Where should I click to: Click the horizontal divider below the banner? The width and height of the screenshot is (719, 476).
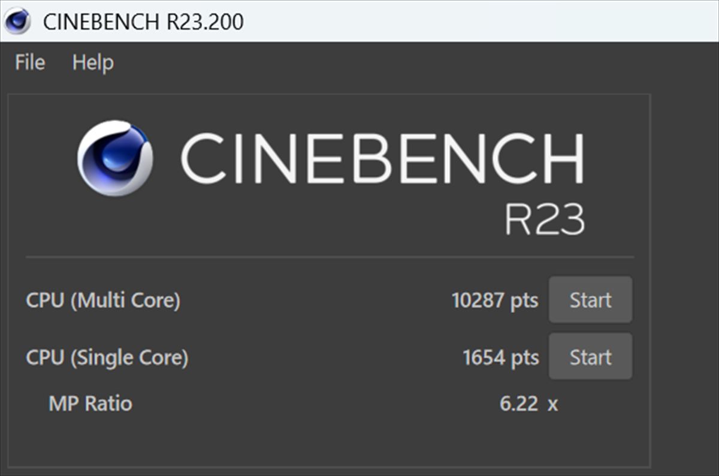[330, 257]
